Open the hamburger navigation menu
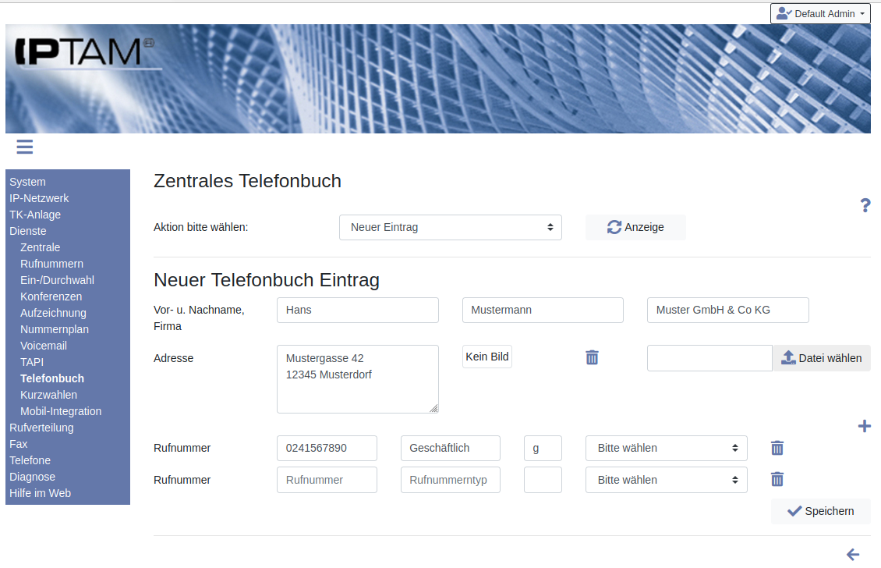Screen dimensions: 881x568 pos(24,147)
